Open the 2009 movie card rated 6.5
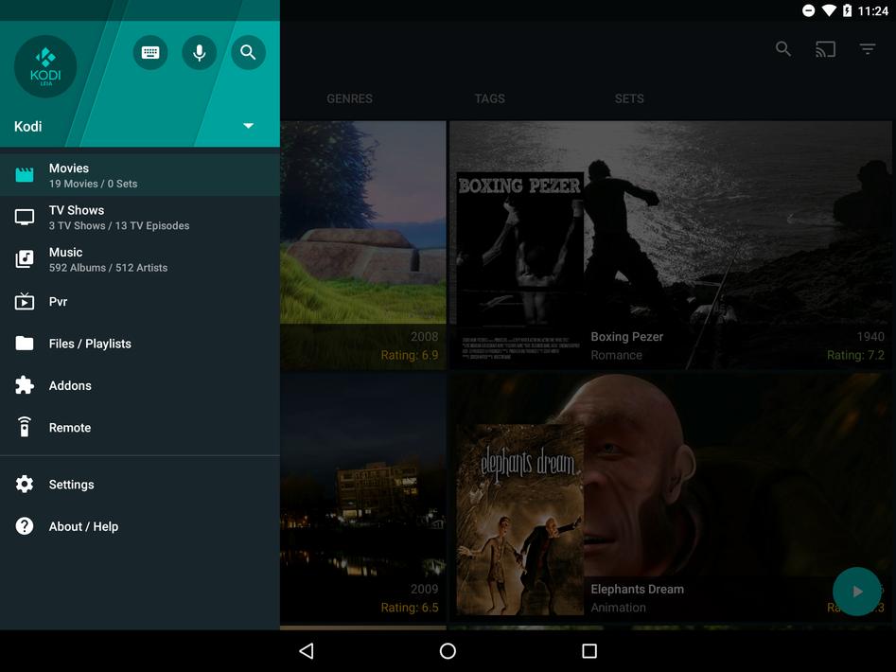This screenshot has height=672, width=896. (x=363, y=498)
